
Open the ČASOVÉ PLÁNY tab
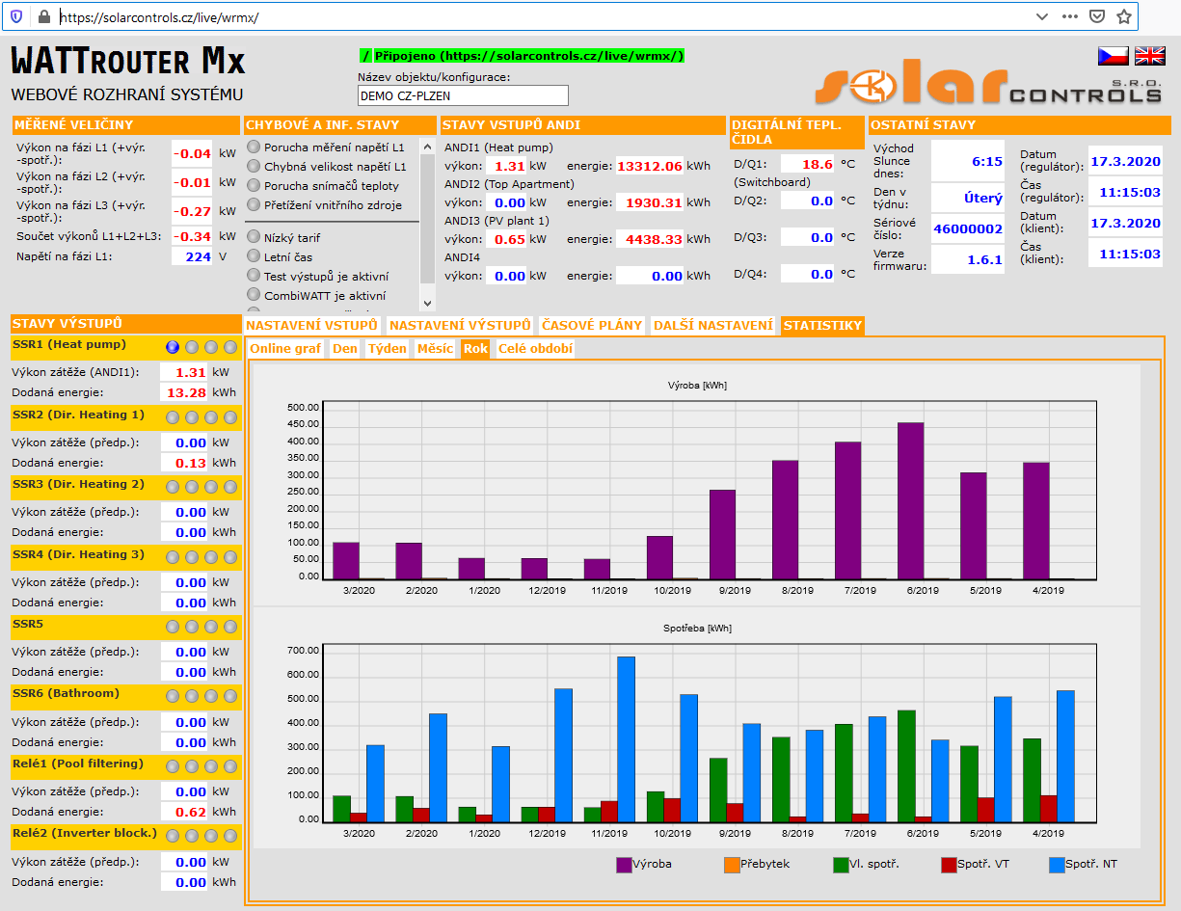[x=591, y=326]
